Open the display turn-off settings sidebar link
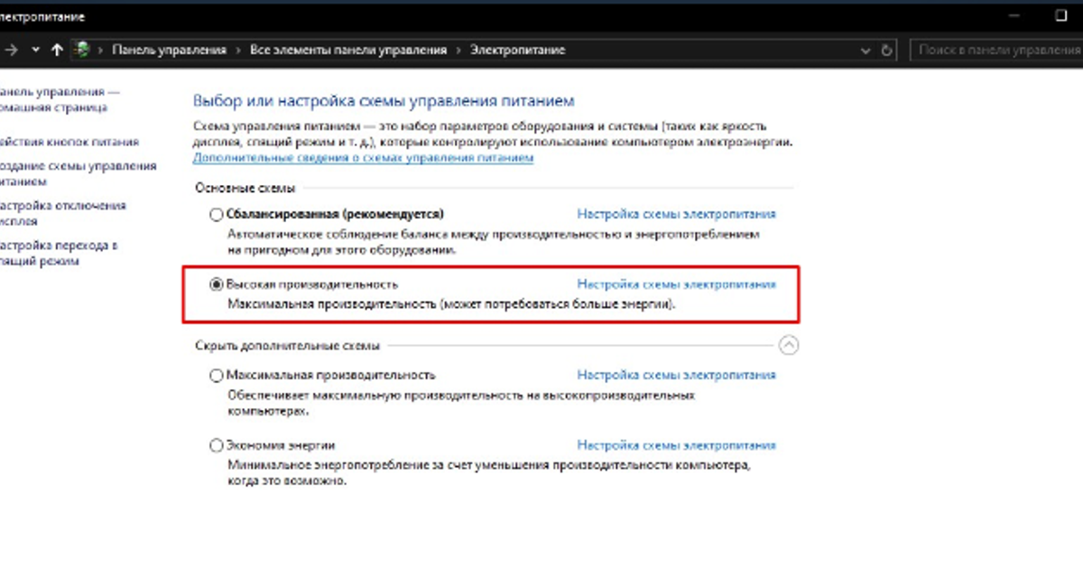Screen dimensions: 1083x569 point(63,213)
